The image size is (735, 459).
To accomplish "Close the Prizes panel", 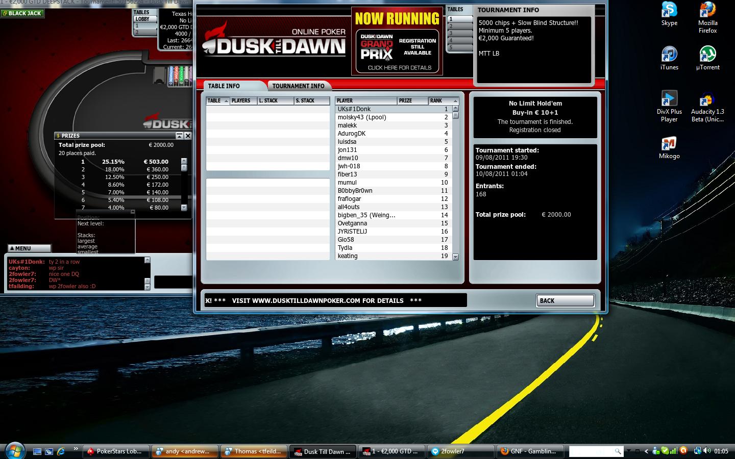I will pyautogui.click(x=188, y=136).
